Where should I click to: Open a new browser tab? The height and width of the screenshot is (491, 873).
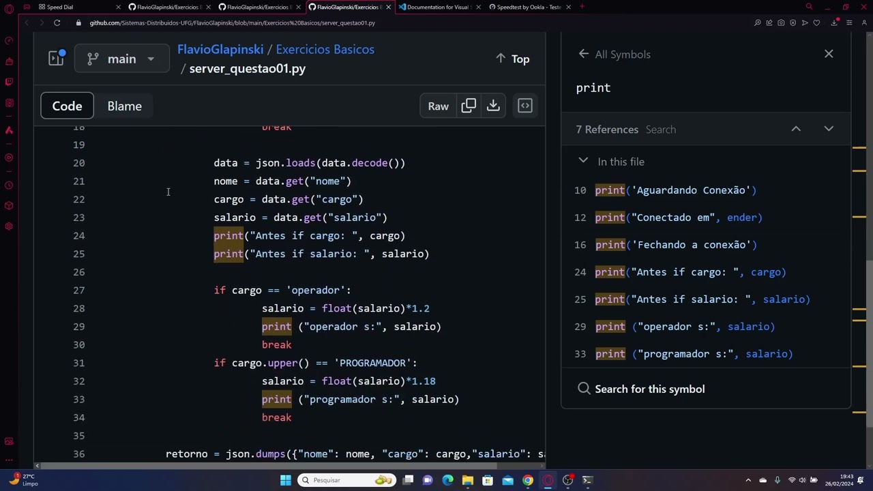[582, 7]
